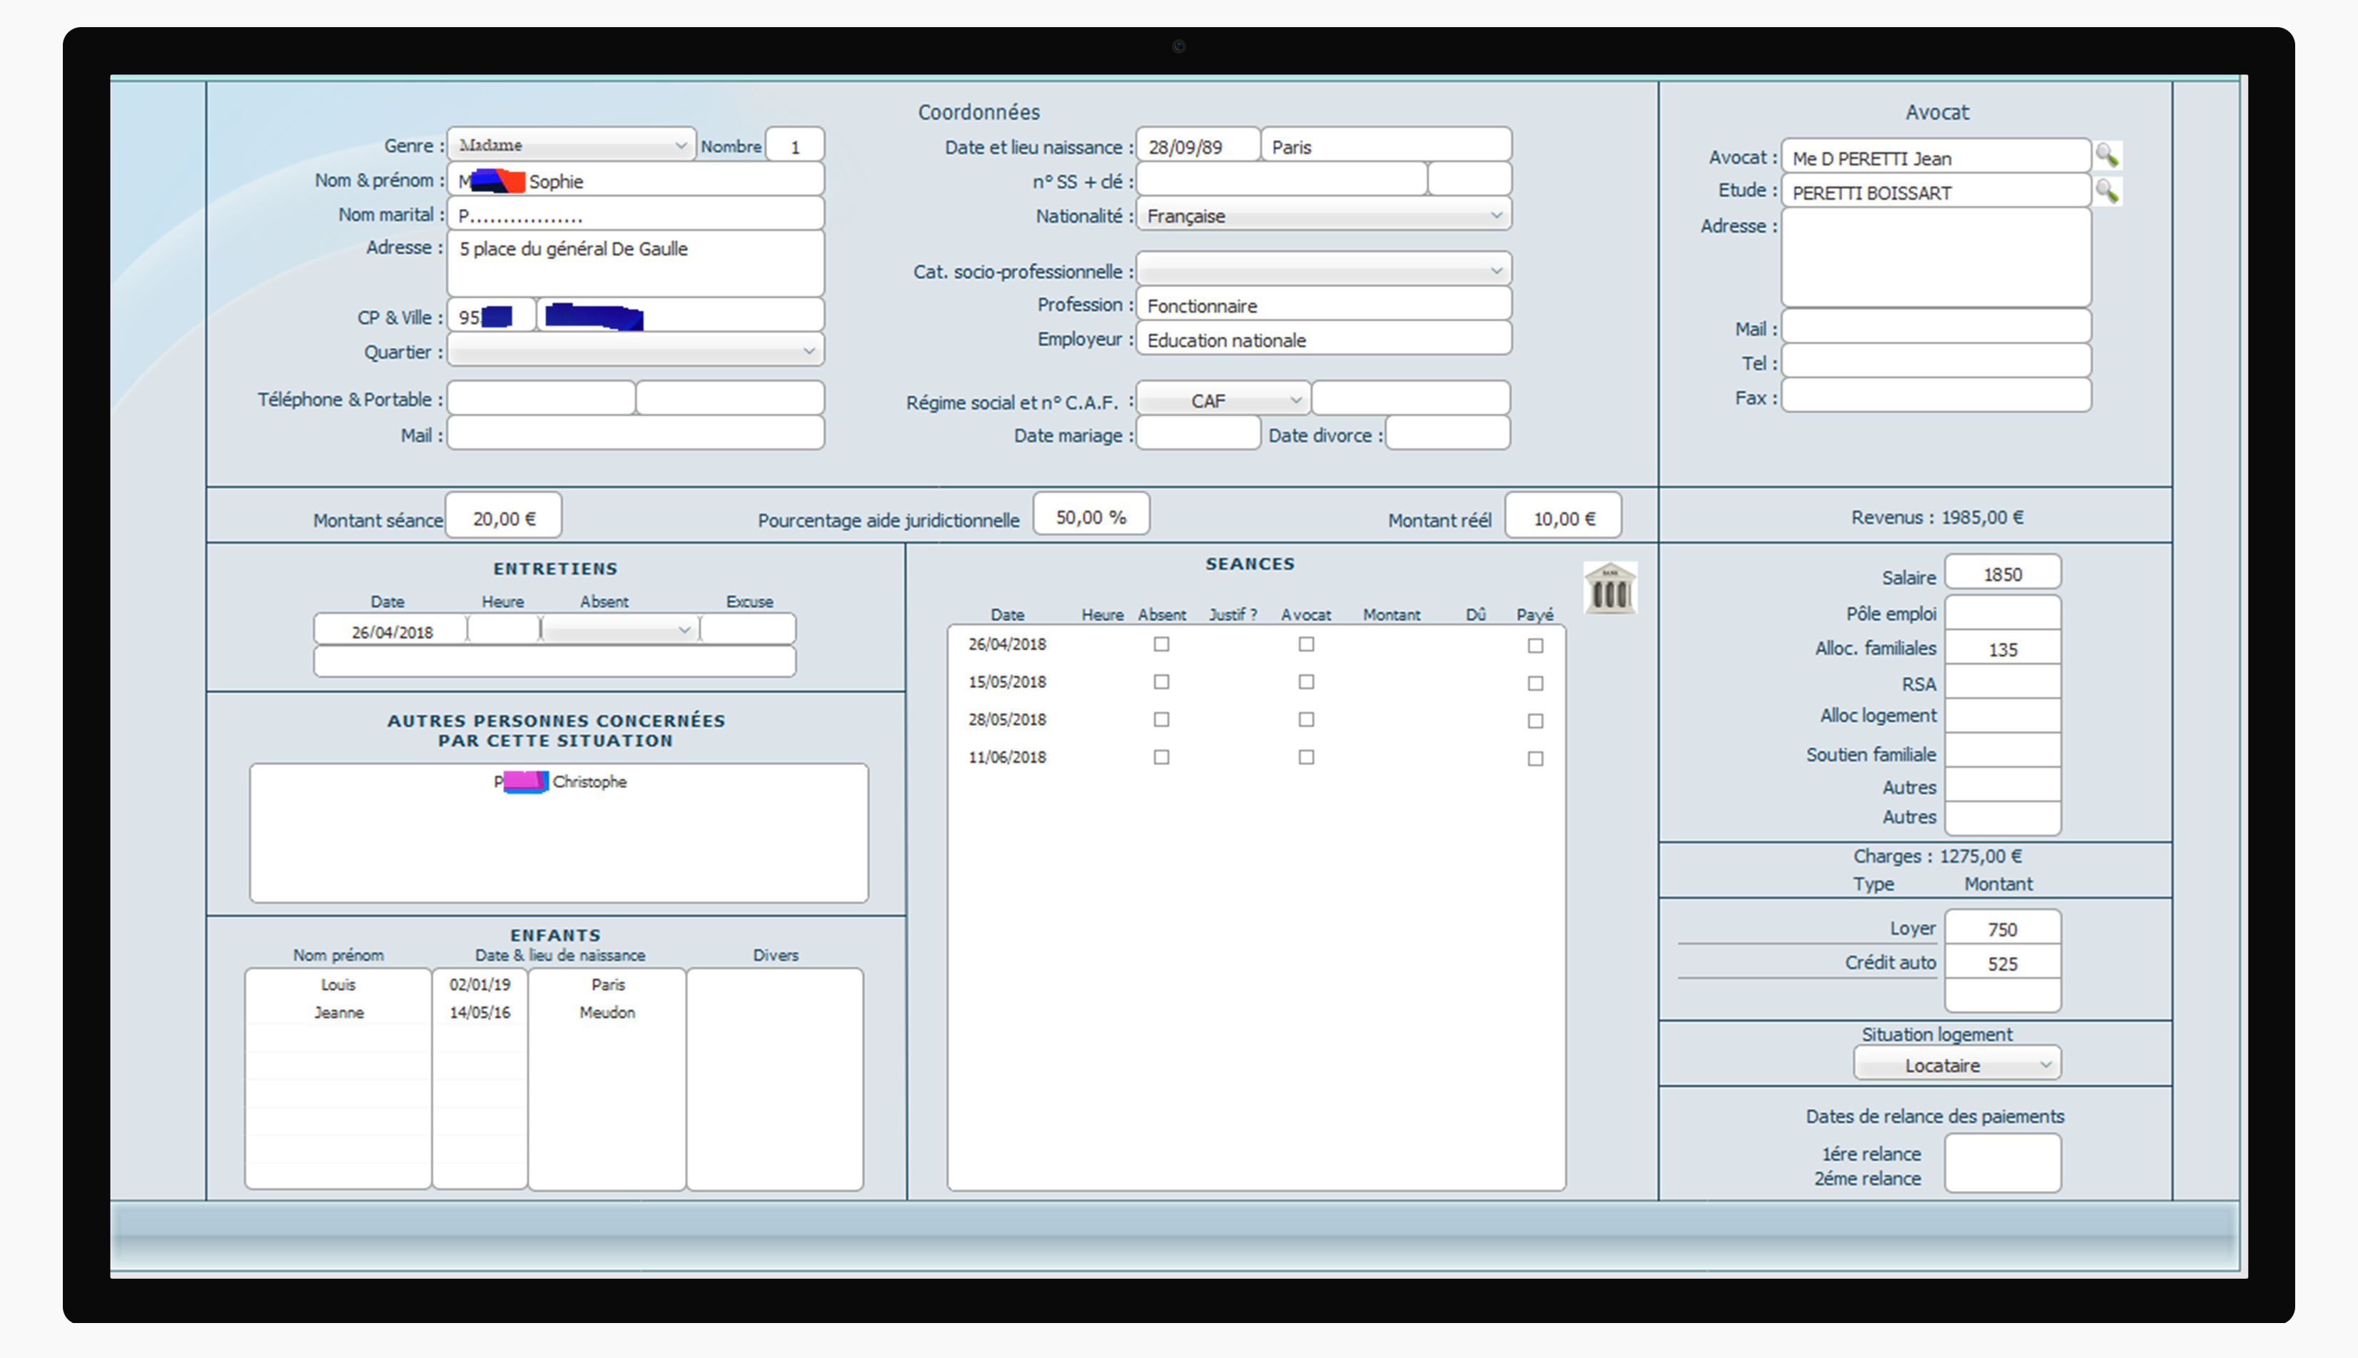Click the magnifier icon next to Etude field
Viewport: 2358px width, 1358px height.
2106,191
